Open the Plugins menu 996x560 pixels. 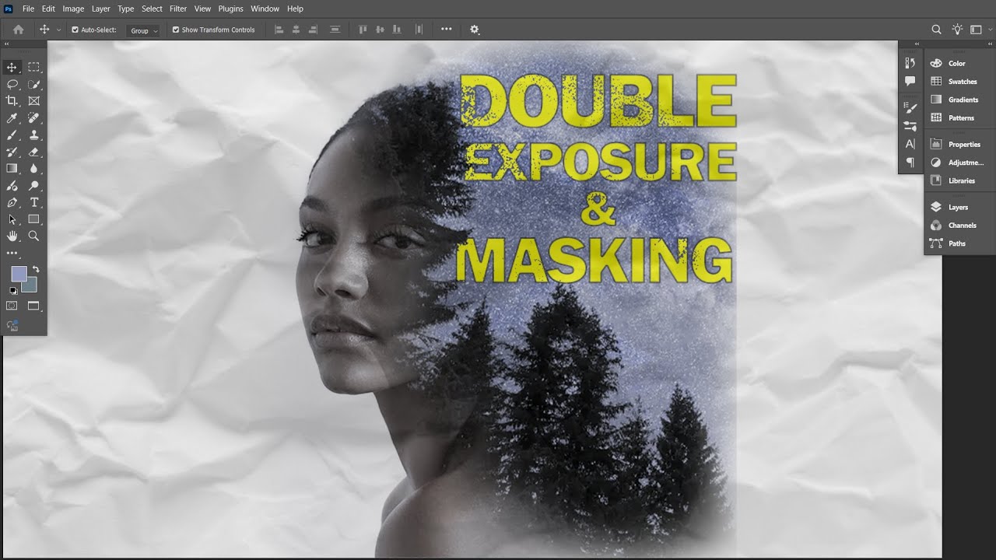[x=230, y=9]
